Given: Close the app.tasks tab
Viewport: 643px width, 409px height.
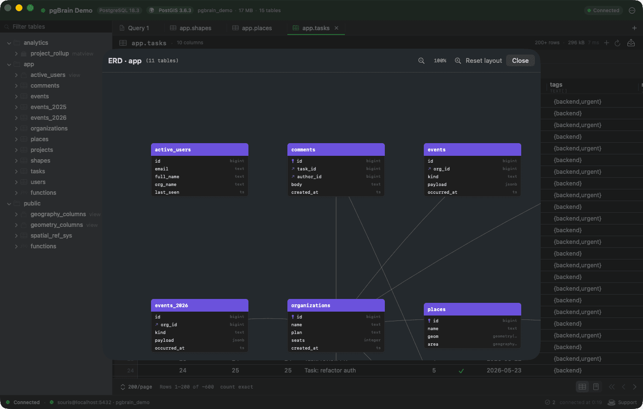Looking at the screenshot, I should (x=337, y=28).
